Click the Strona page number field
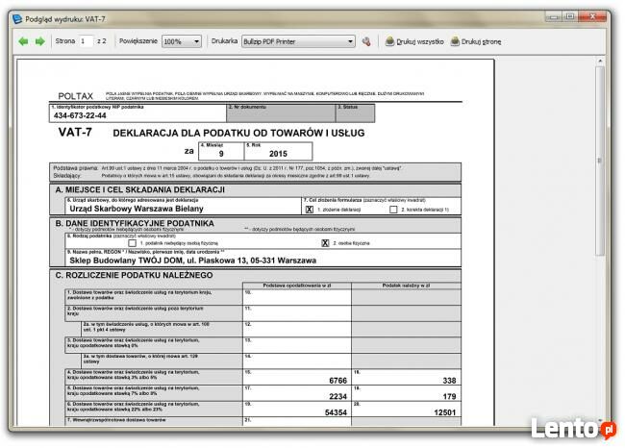The image size is (625, 448). pyautogui.click(x=87, y=41)
